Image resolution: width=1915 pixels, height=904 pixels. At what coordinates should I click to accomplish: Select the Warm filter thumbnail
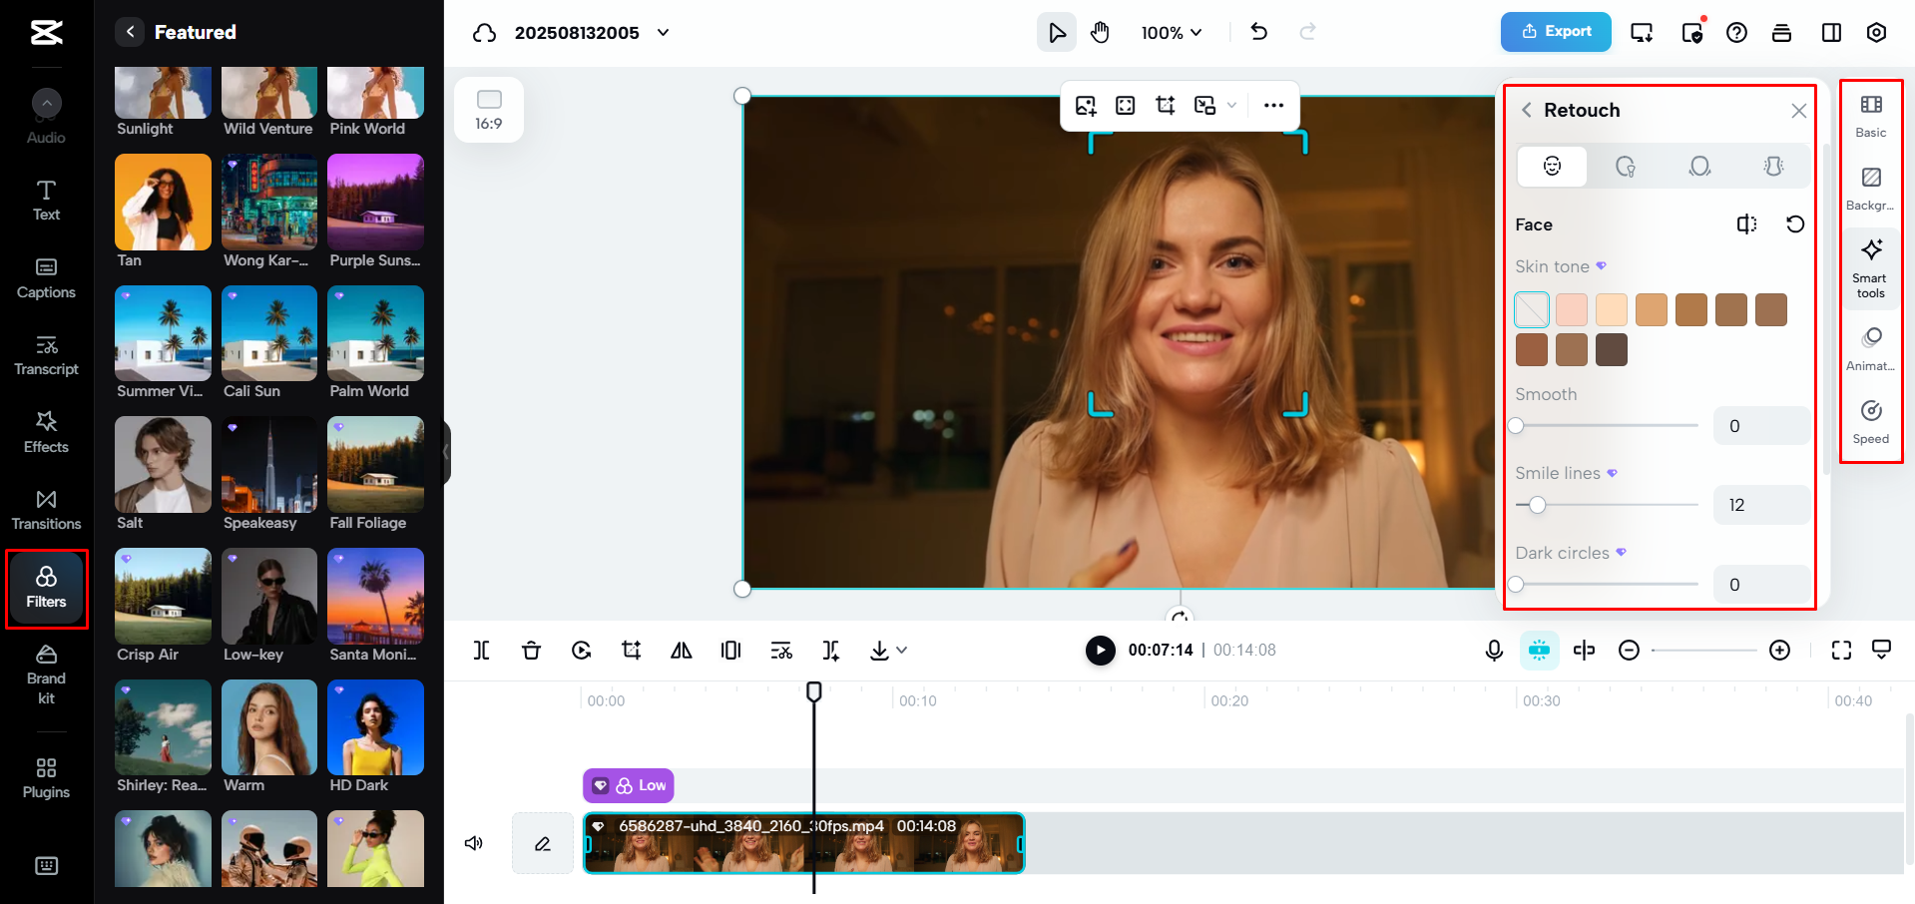coord(268,727)
